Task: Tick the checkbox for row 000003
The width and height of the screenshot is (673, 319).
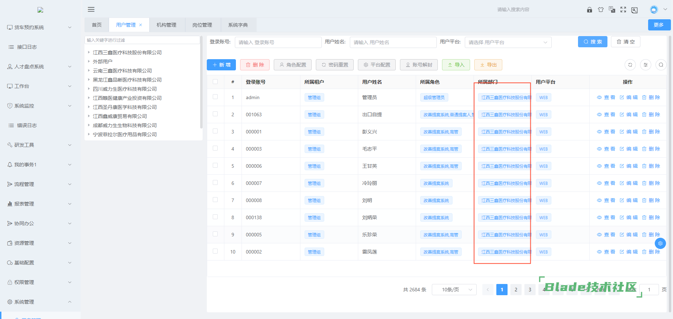Action: click(215, 148)
